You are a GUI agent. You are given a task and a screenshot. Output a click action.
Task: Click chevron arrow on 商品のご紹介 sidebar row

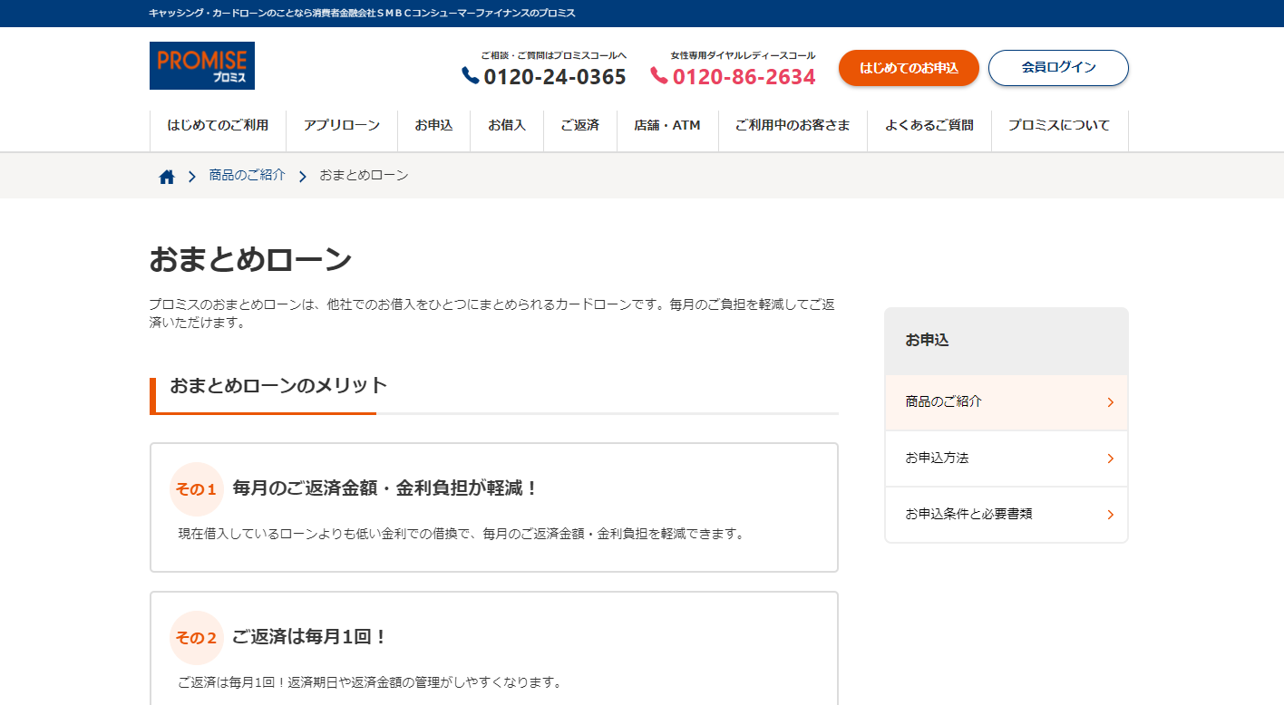[x=1111, y=402]
